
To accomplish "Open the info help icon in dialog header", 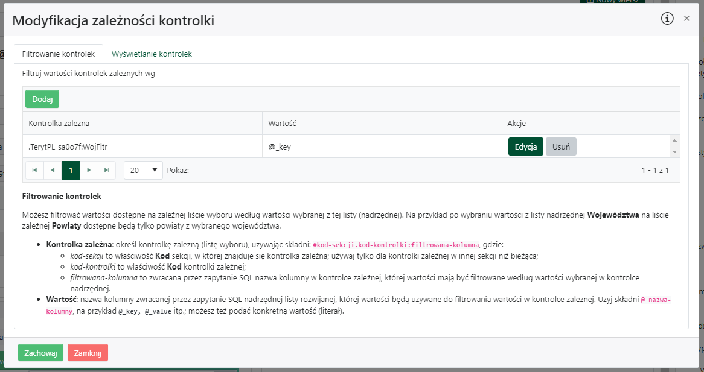I will click(x=667, y=19).
